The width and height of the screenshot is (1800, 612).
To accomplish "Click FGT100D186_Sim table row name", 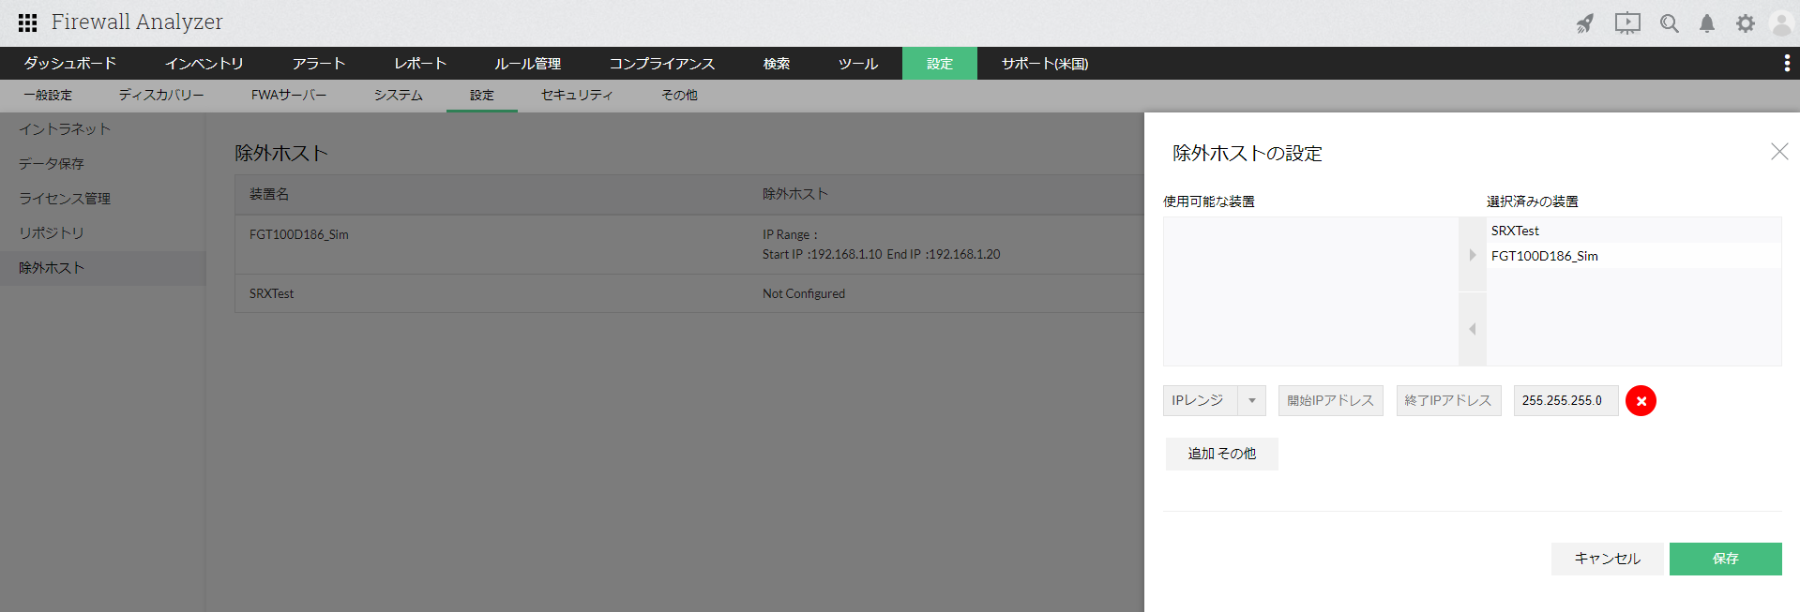I will tap(298, 234).
